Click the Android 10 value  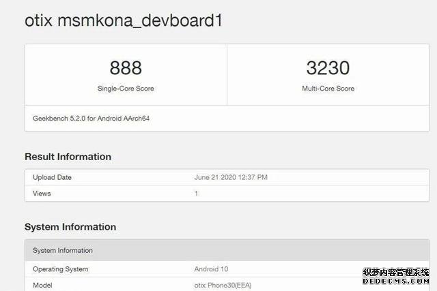pyautogui.click(x=211, y=269)
